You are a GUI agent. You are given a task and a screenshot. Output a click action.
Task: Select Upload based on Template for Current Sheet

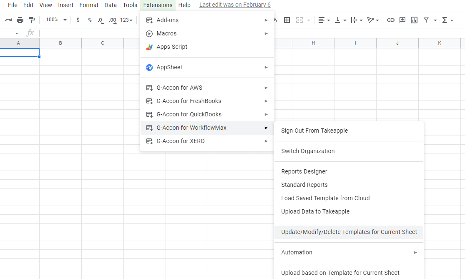pos(349,273)
